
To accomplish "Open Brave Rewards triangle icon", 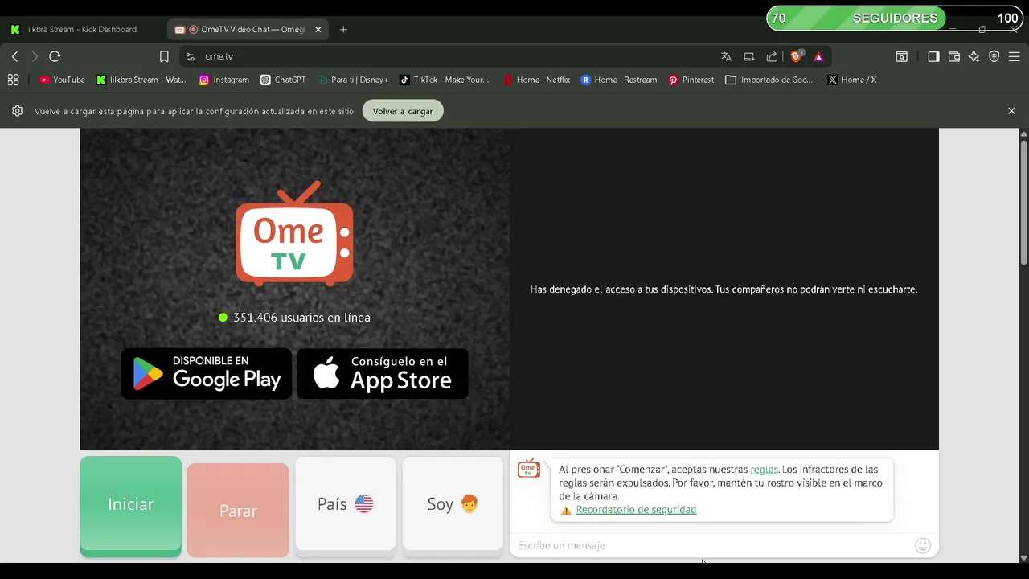I will tap(818, 56).
